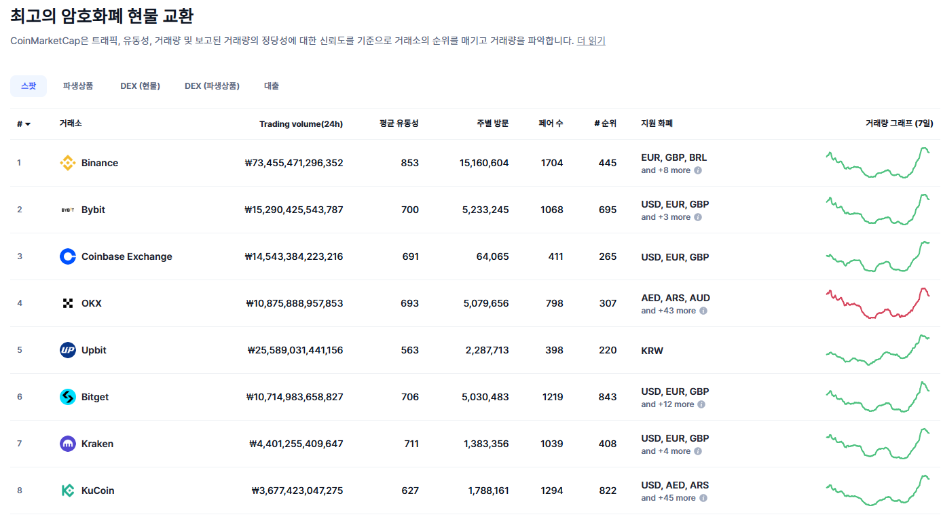Click the OKX logo icon

67,303
